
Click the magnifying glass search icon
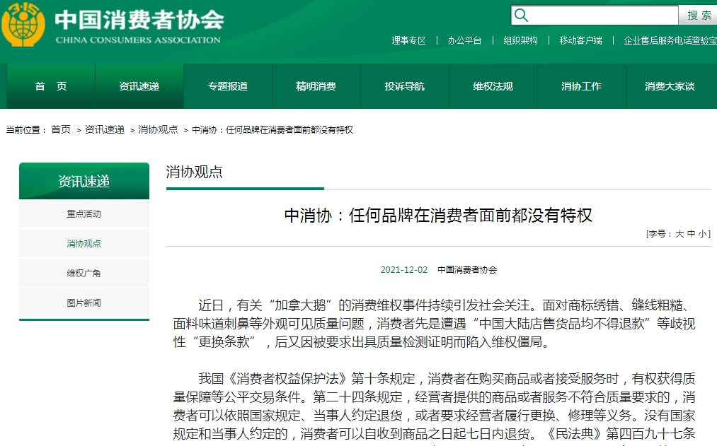click(x=521, y=16)
